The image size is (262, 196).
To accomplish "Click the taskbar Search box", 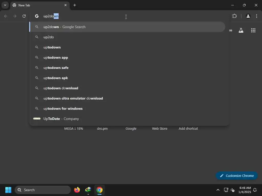I will click(x=43, y=190).
